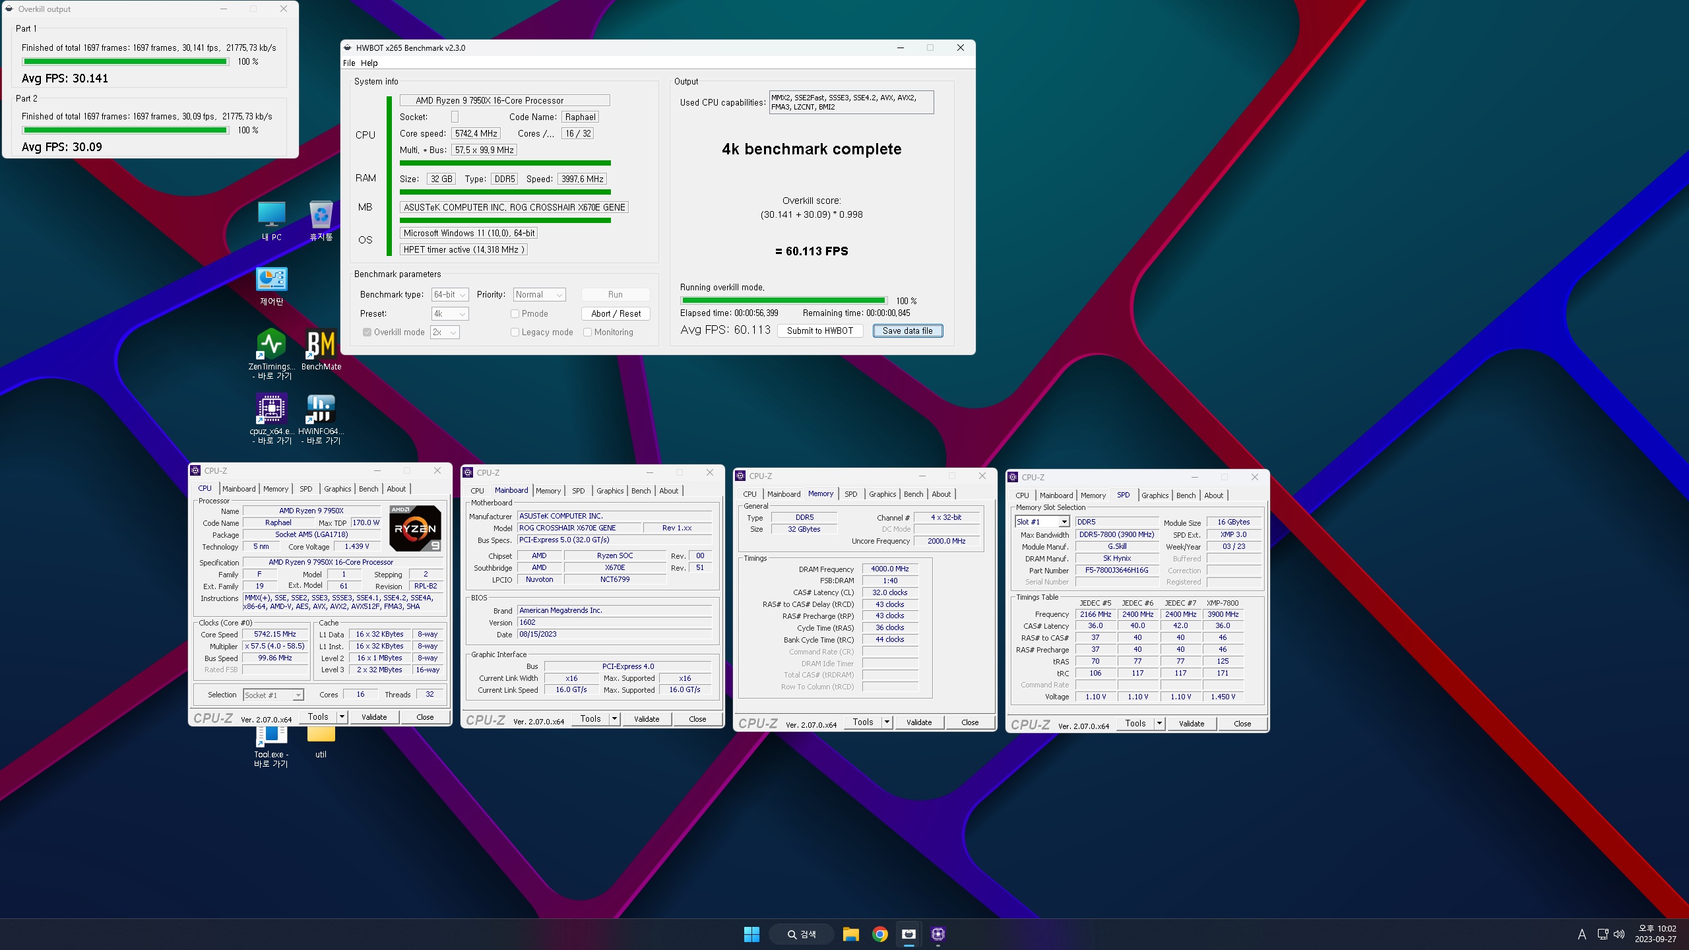This screenshot has width=1689, height=950.
Task: Switch to CPU-Z taskbar icon
Action: tap(938, 934)
